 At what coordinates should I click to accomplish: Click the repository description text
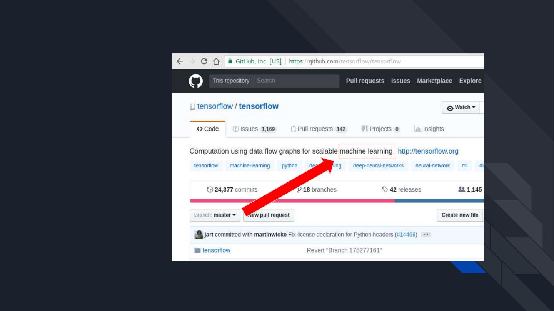(291, 151)
